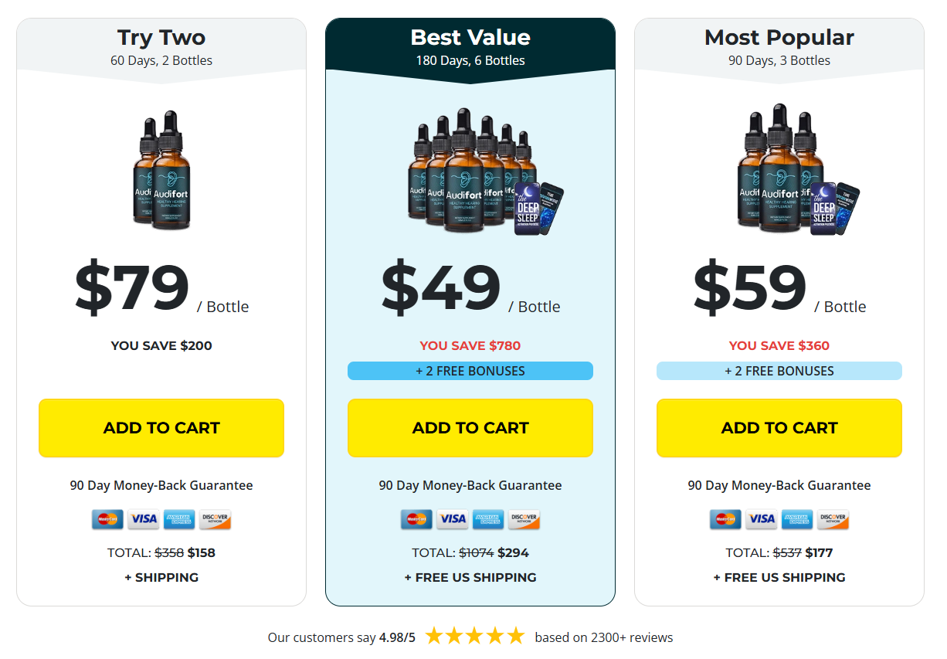Click the MasterCard icon under Try Two plan
The width and height of the screenshot is (947, 659).
coord(107,519)
